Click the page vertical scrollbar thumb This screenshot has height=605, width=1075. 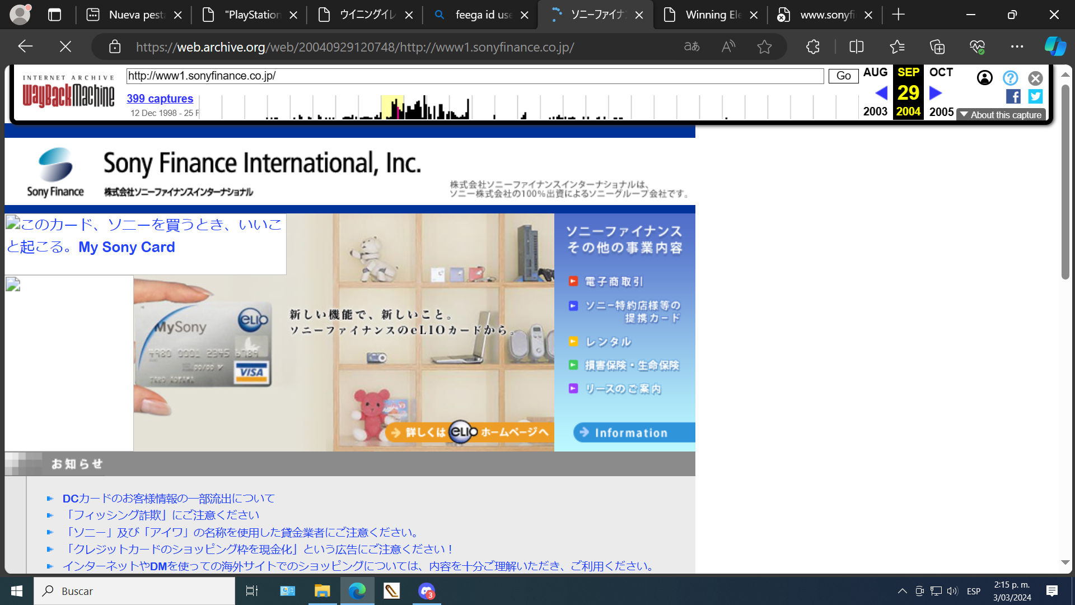(x=1065, y=181)
